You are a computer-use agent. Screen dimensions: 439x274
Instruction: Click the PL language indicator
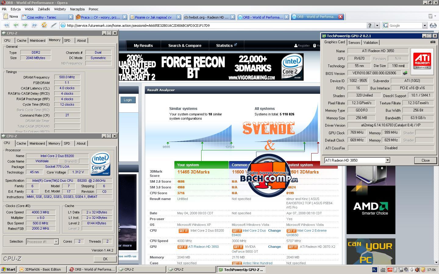click(x=374, y=270)
